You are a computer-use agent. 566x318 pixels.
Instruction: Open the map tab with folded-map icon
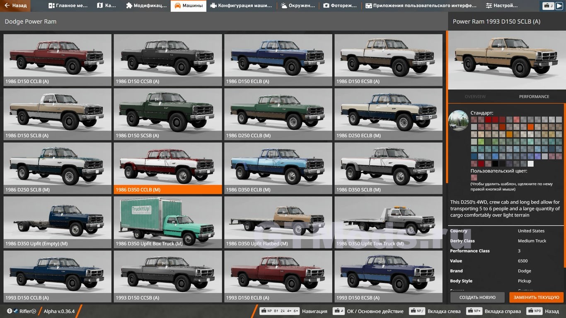point(106,6)
